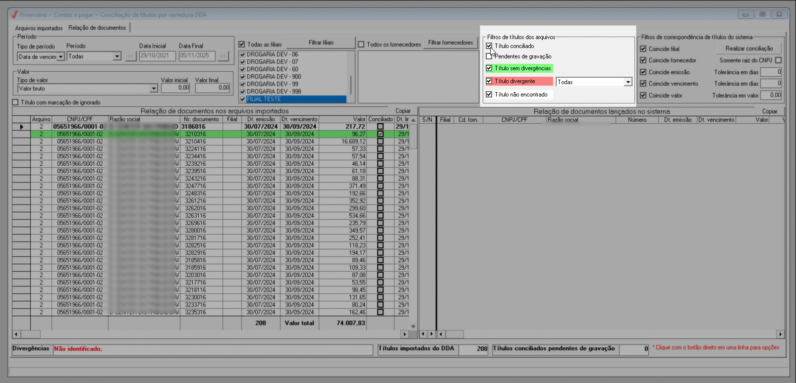Open the Título divergente type dropdown

[628, 82]
